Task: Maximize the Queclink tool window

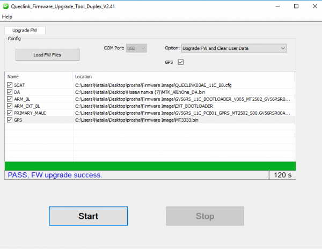Action: [296, 6]
